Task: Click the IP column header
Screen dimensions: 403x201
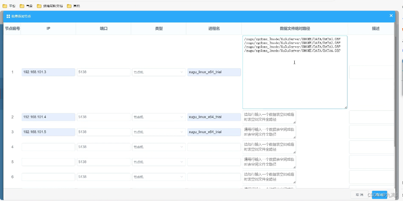Action: pos(48,28)
